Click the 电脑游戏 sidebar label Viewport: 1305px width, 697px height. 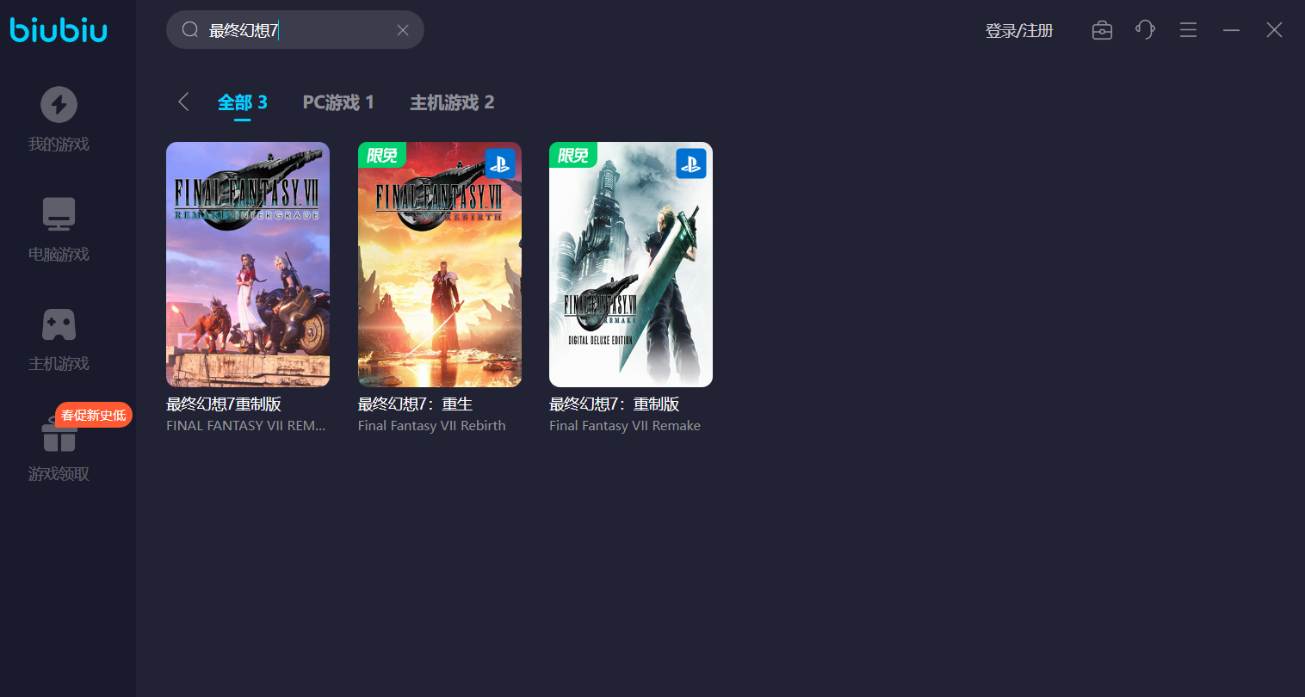pyautogui.click(x=59, y=254)
